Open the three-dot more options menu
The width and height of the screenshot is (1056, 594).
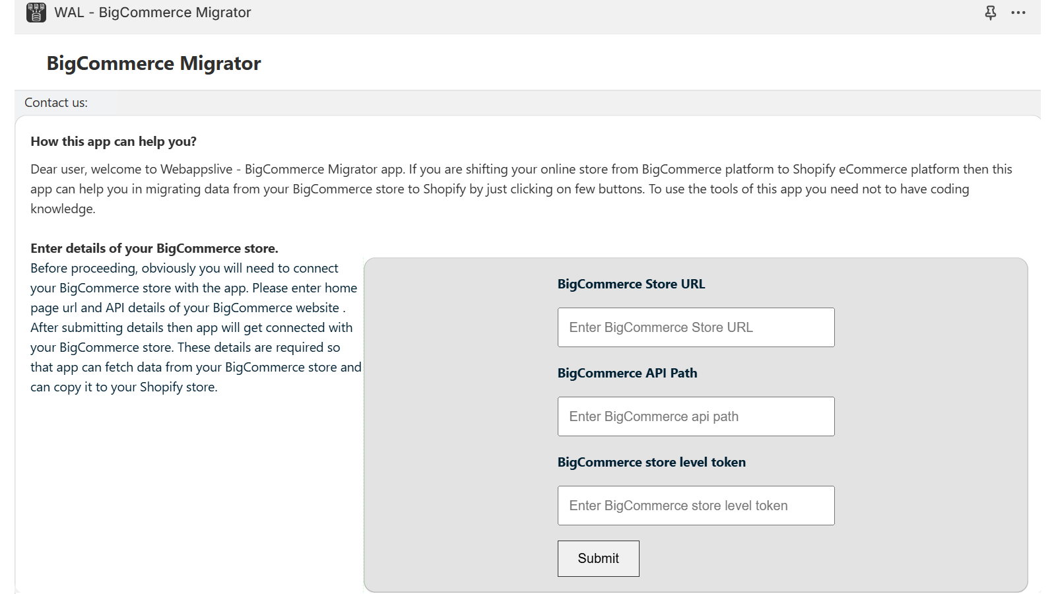(1018, 13)
